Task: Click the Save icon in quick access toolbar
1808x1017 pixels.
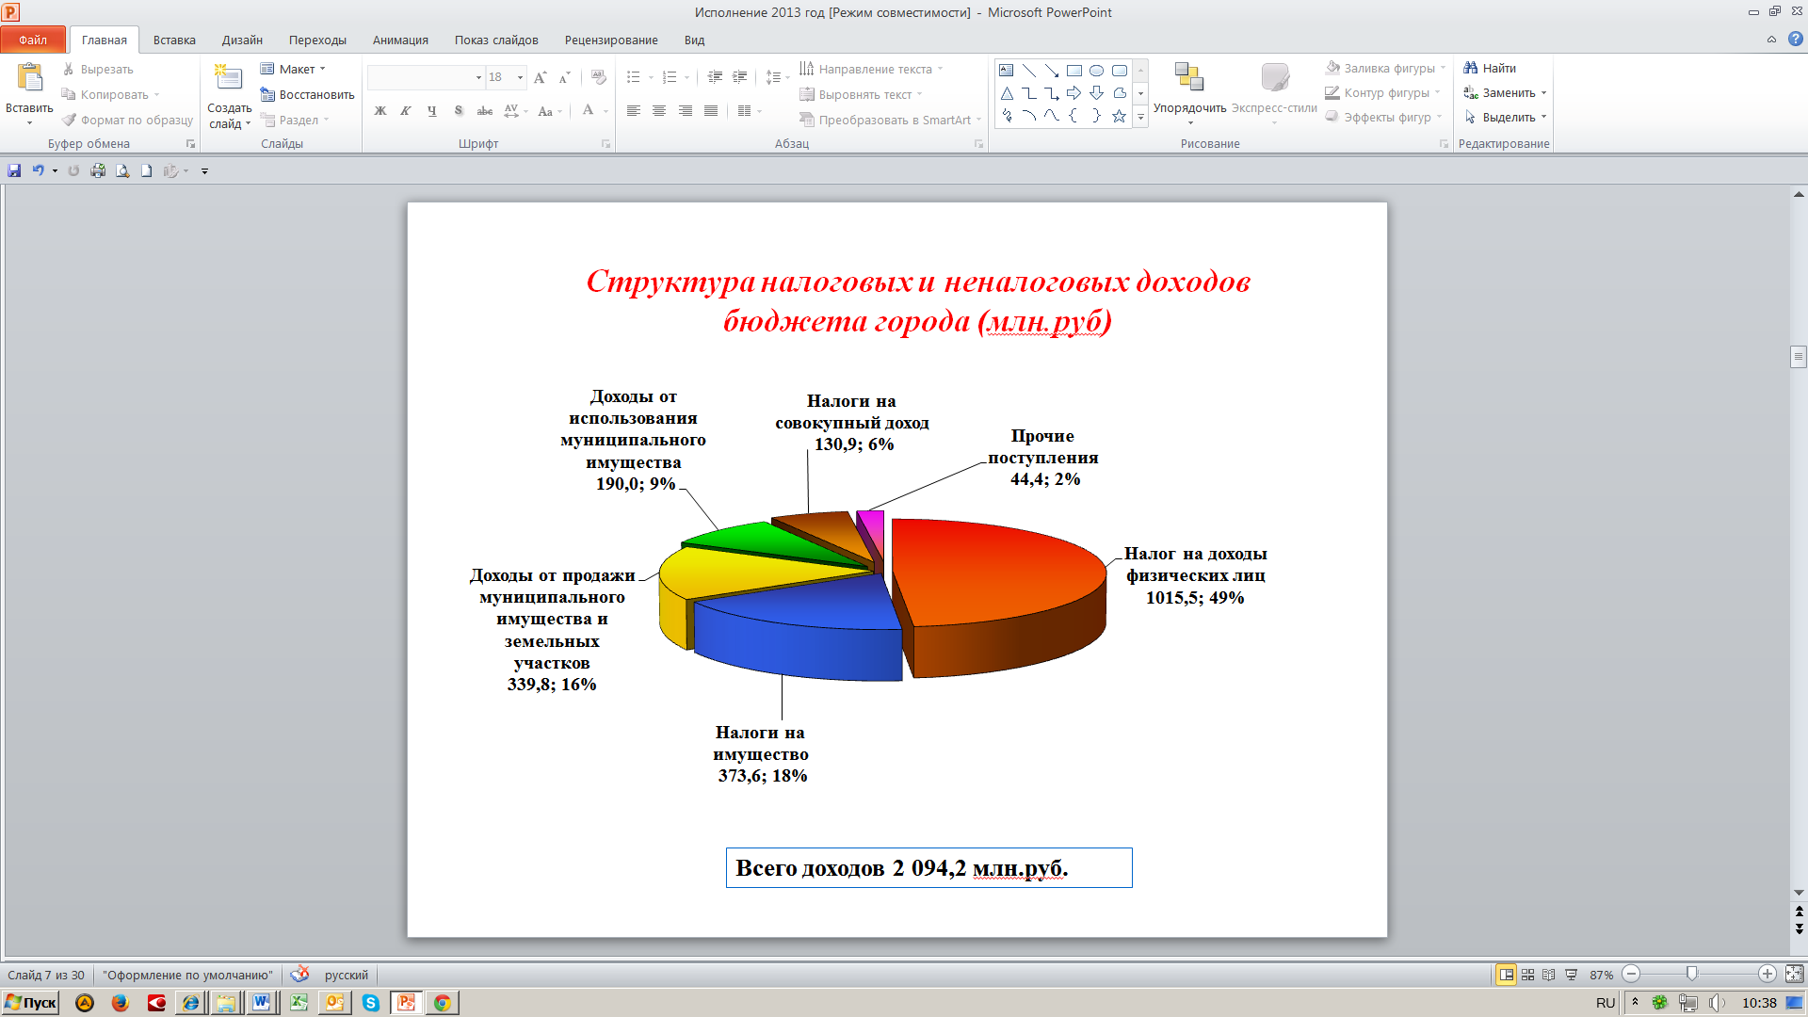Action: 14,170
